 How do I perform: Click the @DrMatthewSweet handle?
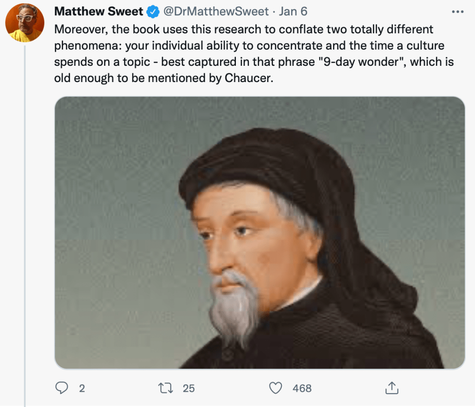click(x=215, y=11)
